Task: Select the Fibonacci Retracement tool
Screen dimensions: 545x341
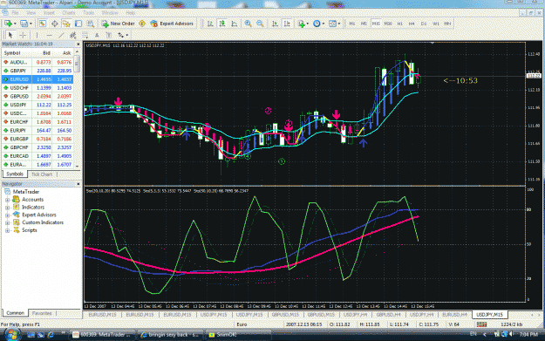Action: click(x=85, y=35)
